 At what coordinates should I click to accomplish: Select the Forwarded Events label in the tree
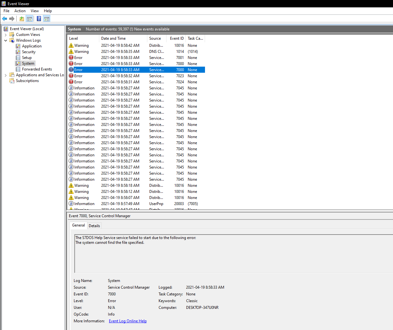pos(37,69)
